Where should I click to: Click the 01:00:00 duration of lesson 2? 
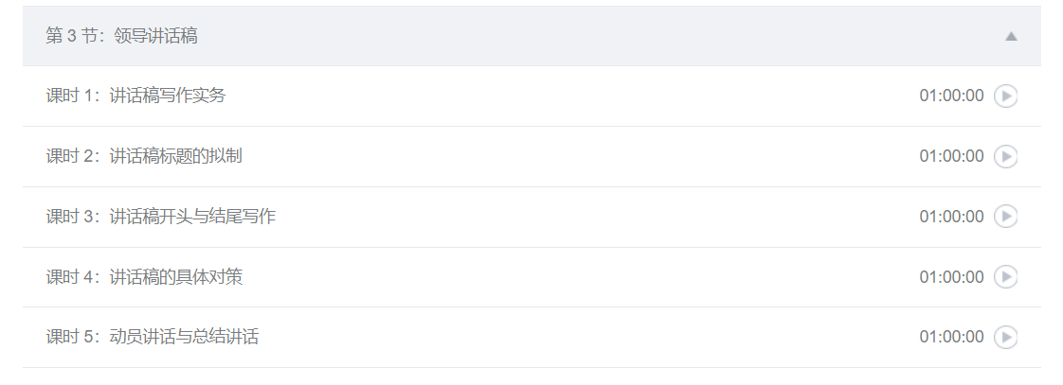(x=951, y=156)
